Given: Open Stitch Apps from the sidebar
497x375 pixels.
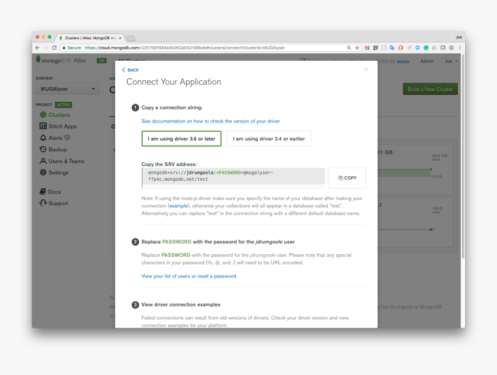Looking at the screenshot, I should point(62,127).
